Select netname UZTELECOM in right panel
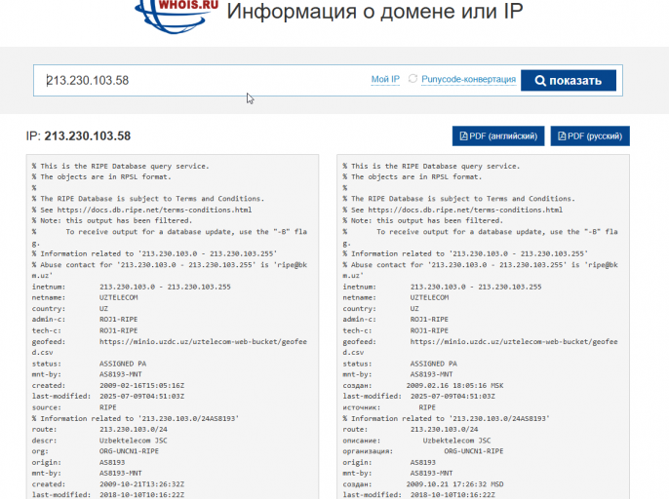 tap(396, 297)
